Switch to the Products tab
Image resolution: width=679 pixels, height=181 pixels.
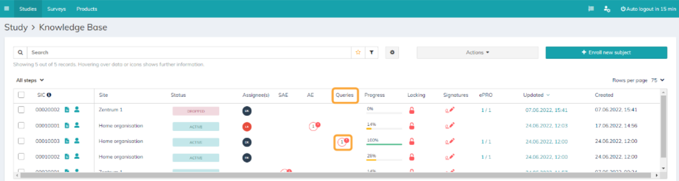[87, 8]
